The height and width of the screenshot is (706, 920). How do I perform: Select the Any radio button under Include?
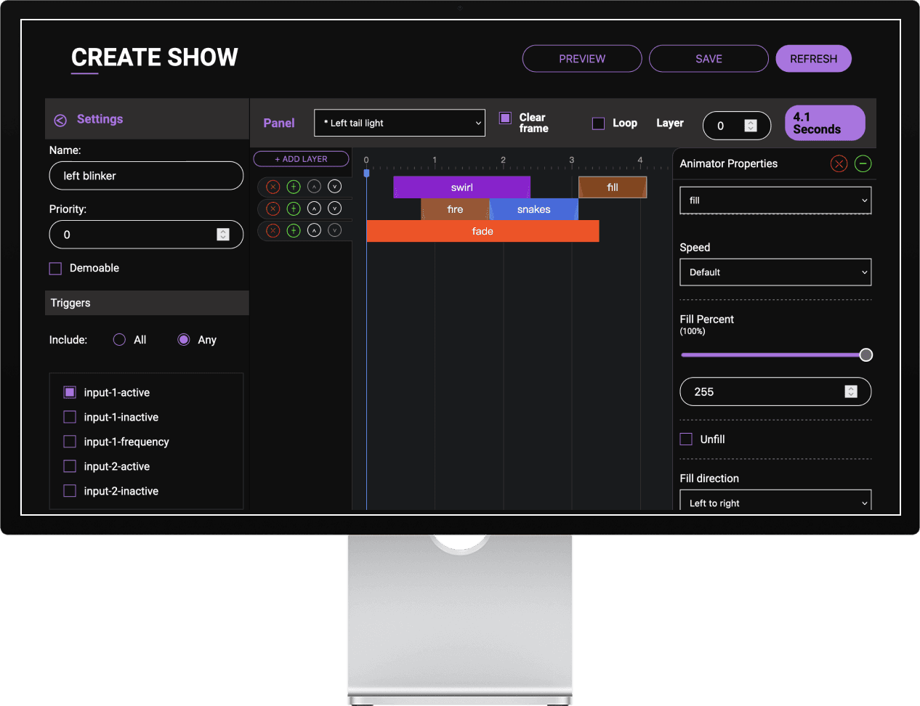click(183, 339)
